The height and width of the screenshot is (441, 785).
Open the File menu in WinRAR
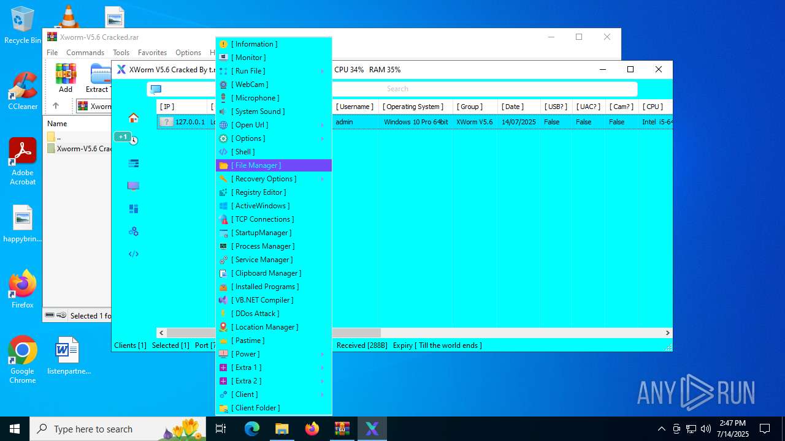click(x=52, y=53)
